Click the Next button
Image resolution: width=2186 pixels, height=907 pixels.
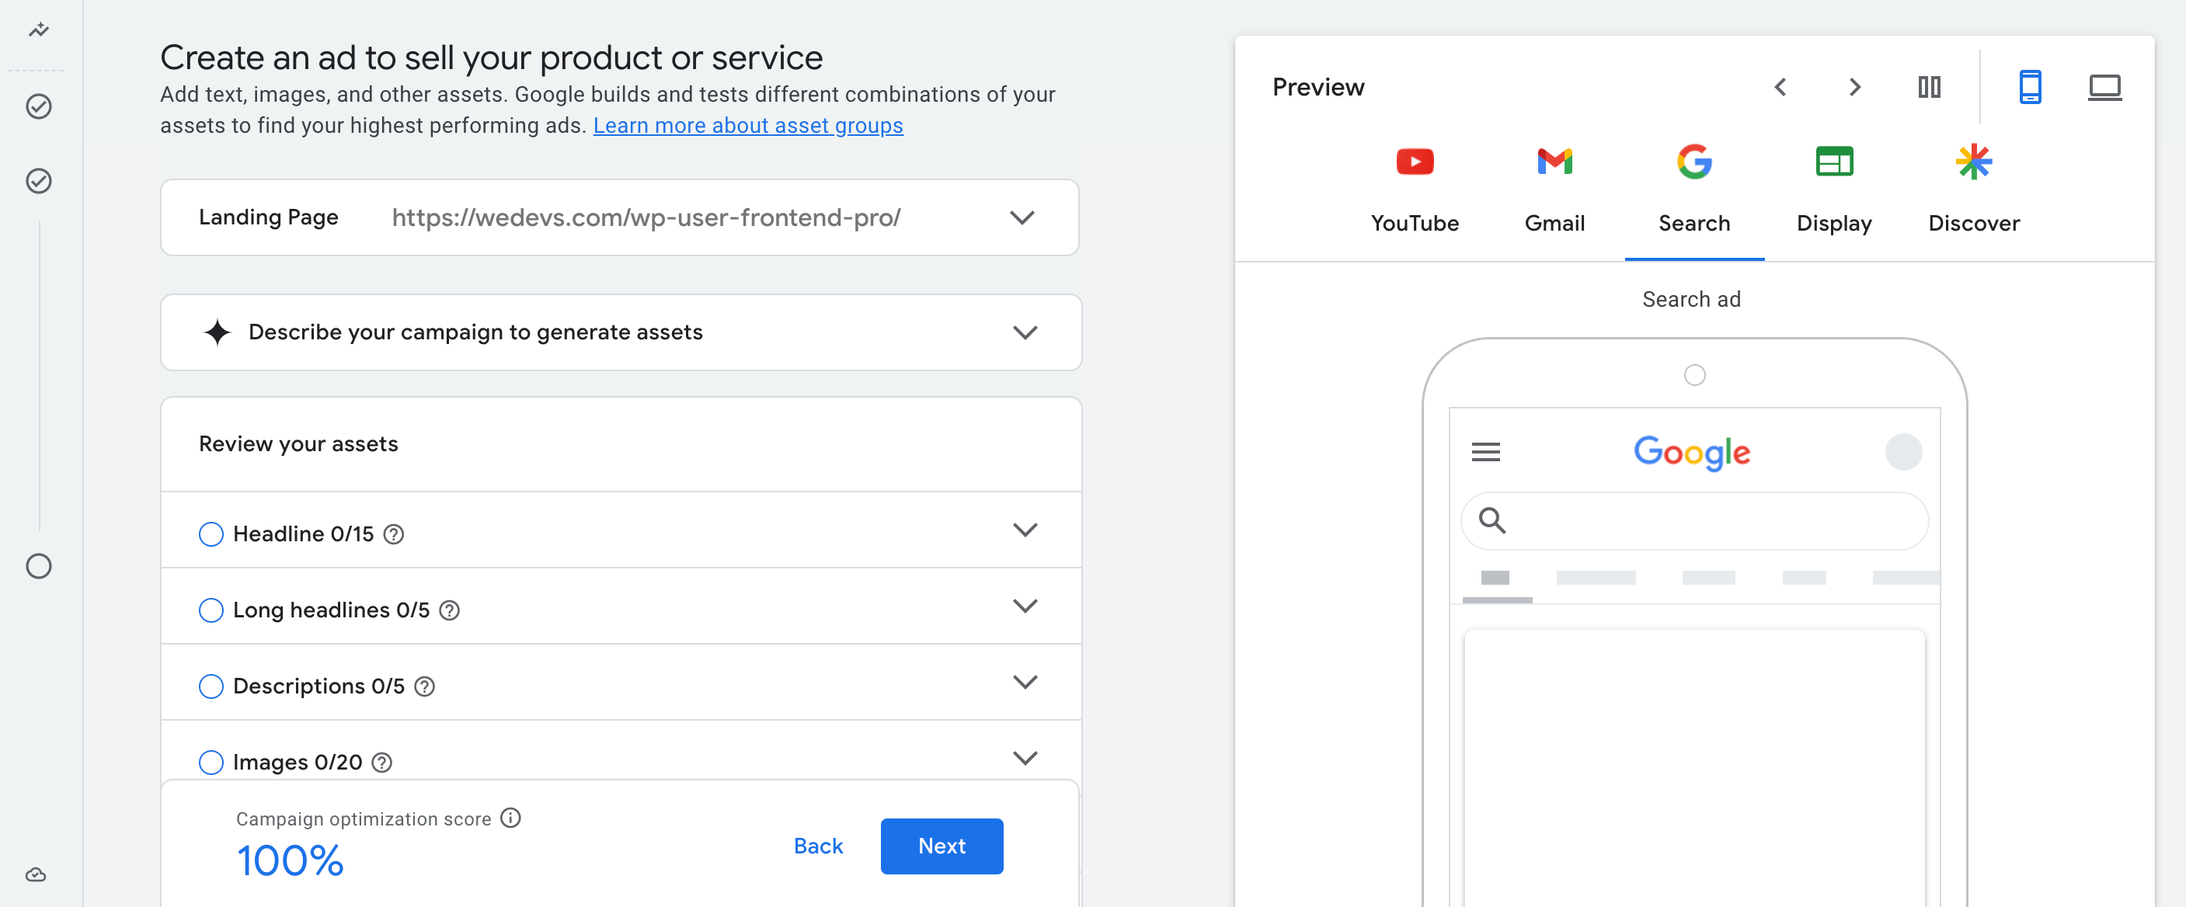[x=942, y=846]
